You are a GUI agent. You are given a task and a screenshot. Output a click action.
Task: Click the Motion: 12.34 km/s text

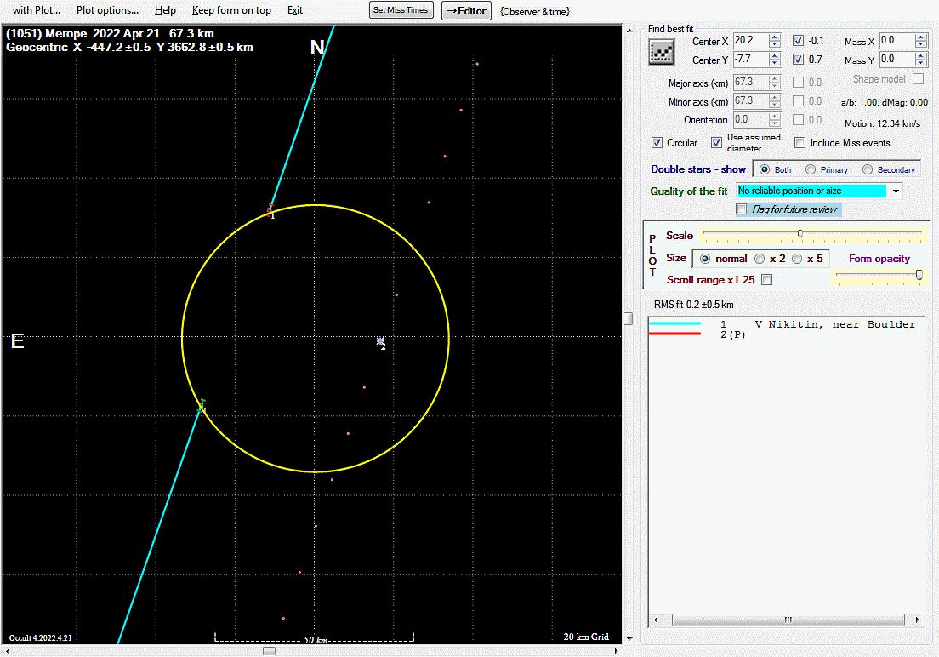(882, 123)
